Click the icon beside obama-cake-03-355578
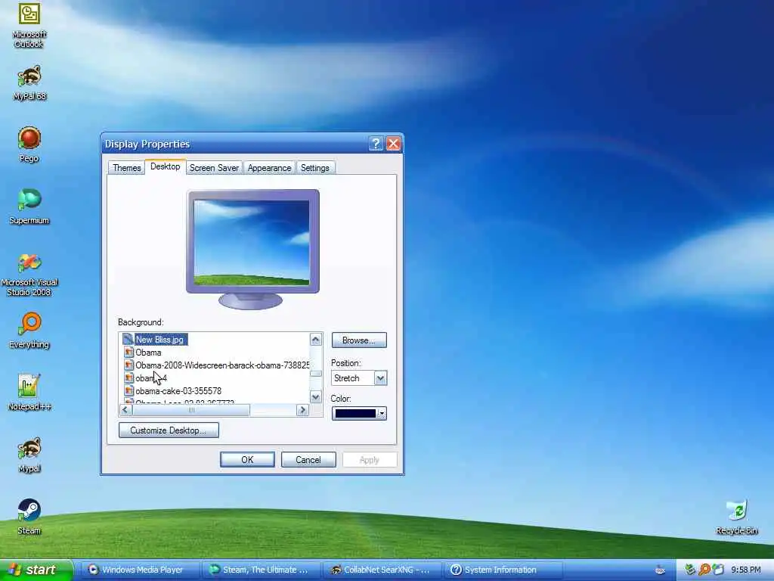Image resolution: width=774 pixels, height=581 pixels. point(128,391)
